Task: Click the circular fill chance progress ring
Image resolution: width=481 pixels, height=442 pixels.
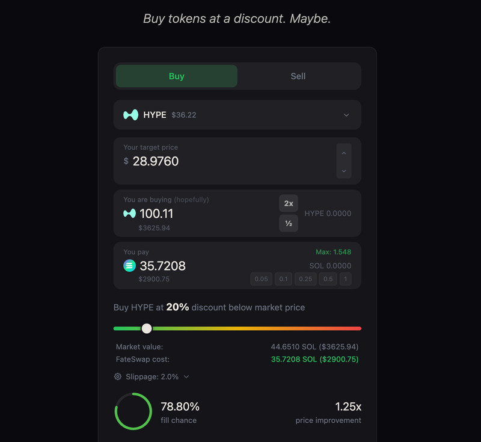Action: click(x=133, y=411)
